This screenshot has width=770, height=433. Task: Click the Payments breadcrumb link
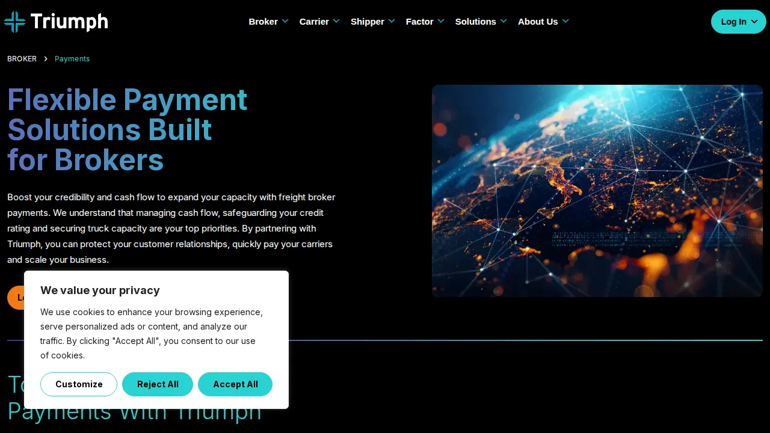tap(72, 59)
